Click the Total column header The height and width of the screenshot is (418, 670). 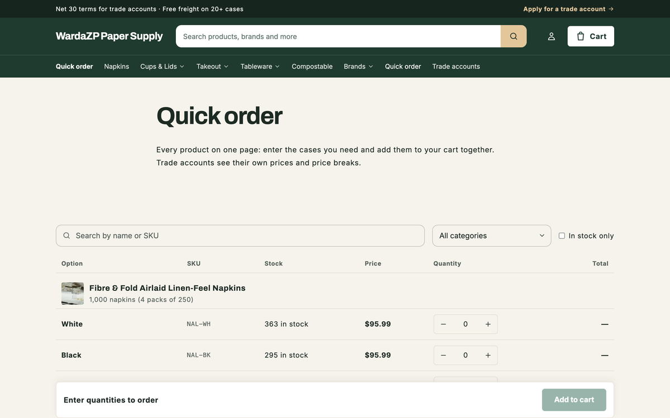[600, 264]
